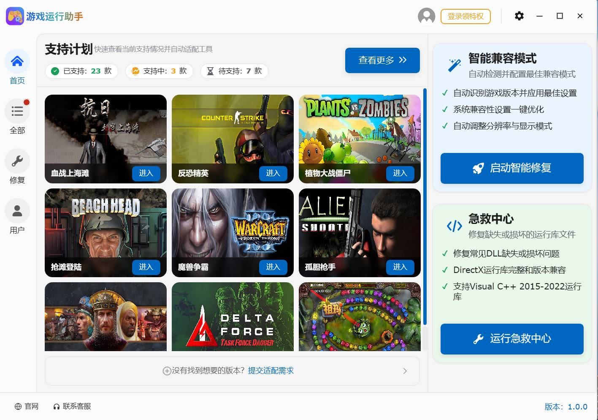Screen dimensions: 598x420
Task: Click 进入 on the 植物大战僵尸 card
Action: coord(400,173)
